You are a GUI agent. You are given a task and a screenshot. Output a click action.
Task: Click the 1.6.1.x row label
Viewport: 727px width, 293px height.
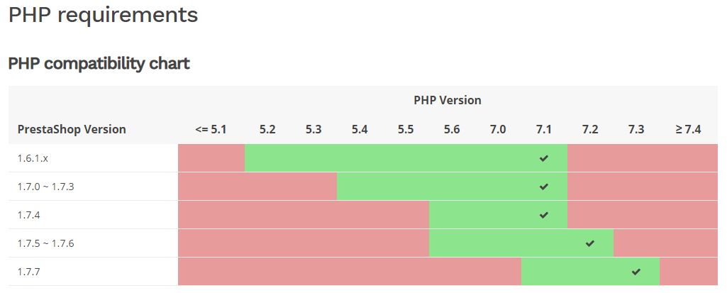[x=33, y=158]
